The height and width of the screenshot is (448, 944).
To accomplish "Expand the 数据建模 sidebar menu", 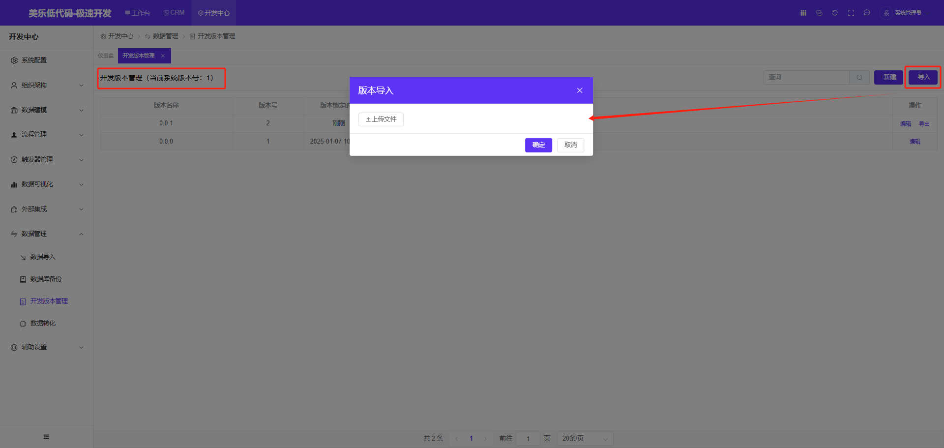I will (47, 110).
